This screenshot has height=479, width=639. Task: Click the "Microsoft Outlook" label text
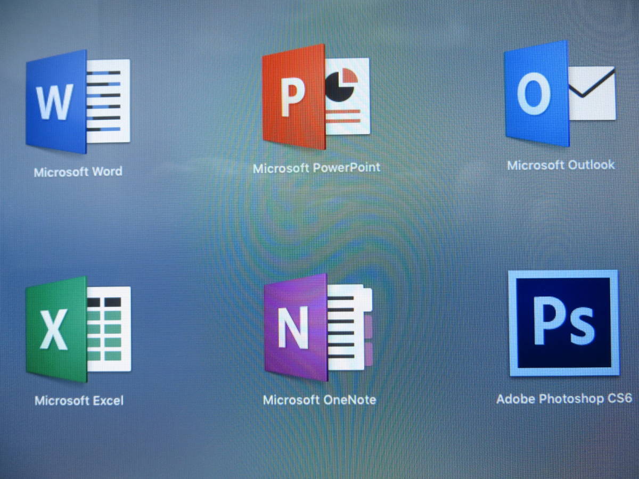coord(561,165)
